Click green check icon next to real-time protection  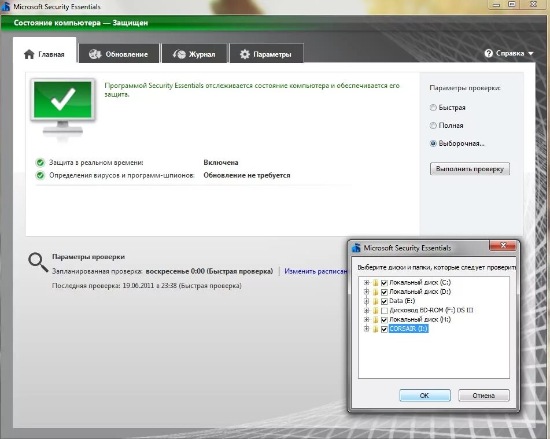point(40,163)
